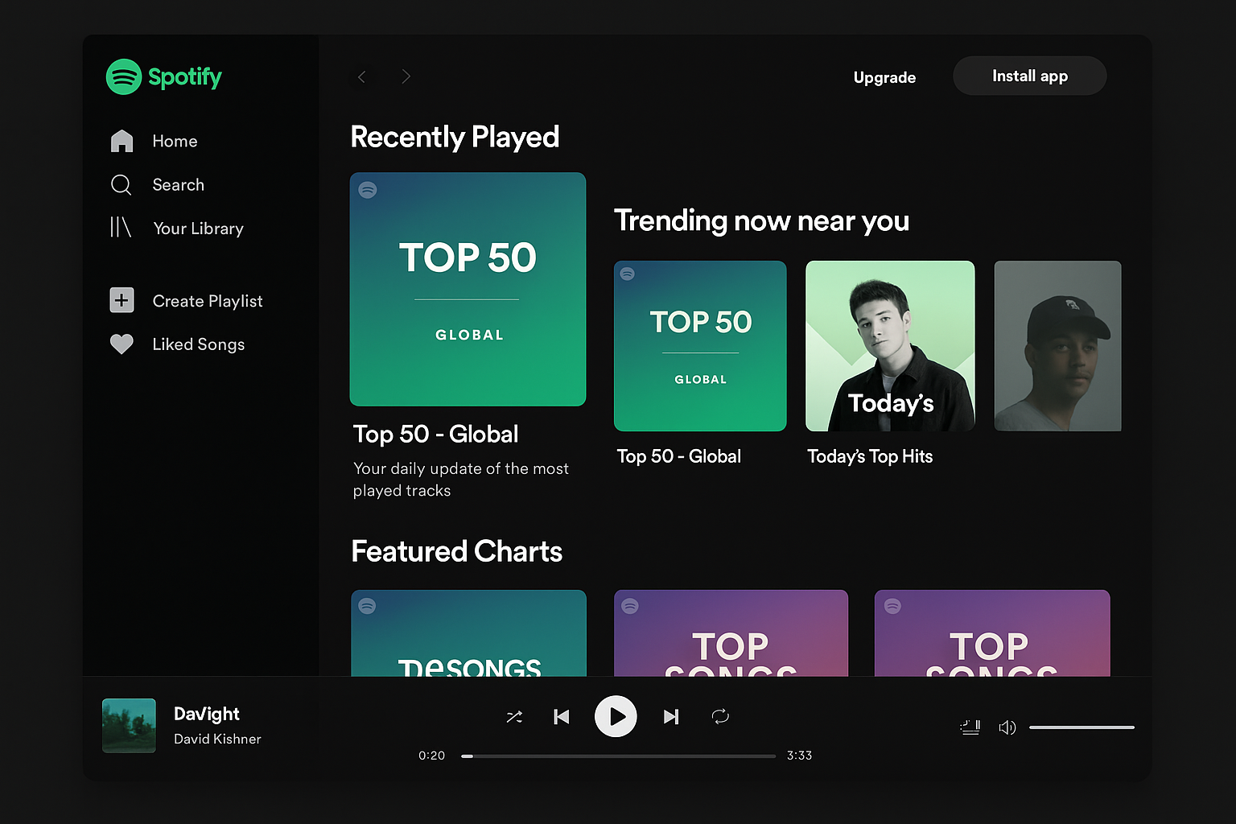
Task: Click the track duration 3:33
Action: [x=799, y=756]
